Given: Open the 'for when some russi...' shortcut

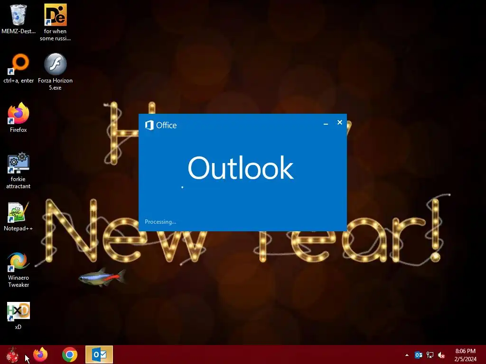Looking at the screenshot, I should point(55,22).
